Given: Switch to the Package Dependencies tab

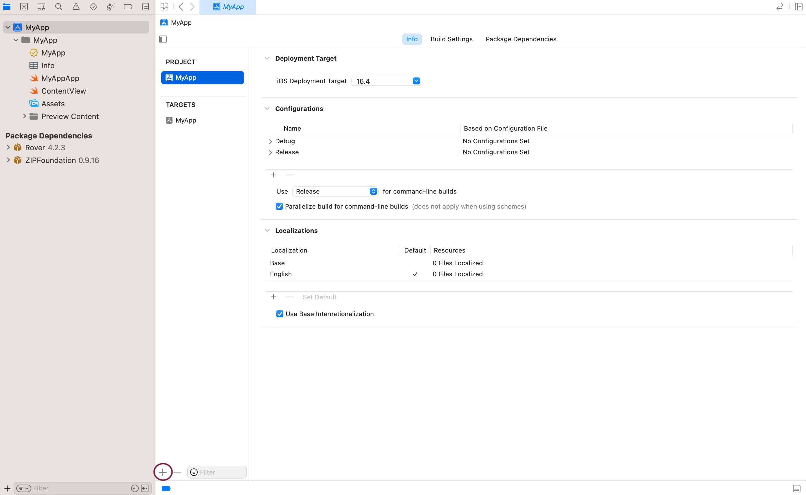Looking at the screenshot, I should pos(521,39).
